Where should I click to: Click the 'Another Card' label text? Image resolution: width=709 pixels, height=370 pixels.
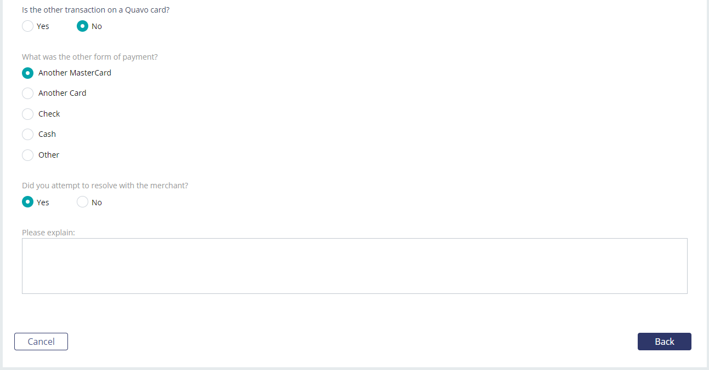pyautogui.click(x=62, y=93)
